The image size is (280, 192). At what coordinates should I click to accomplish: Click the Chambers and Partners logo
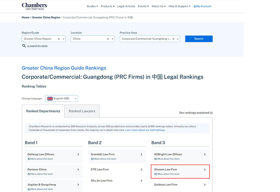(x=35, y=6)
